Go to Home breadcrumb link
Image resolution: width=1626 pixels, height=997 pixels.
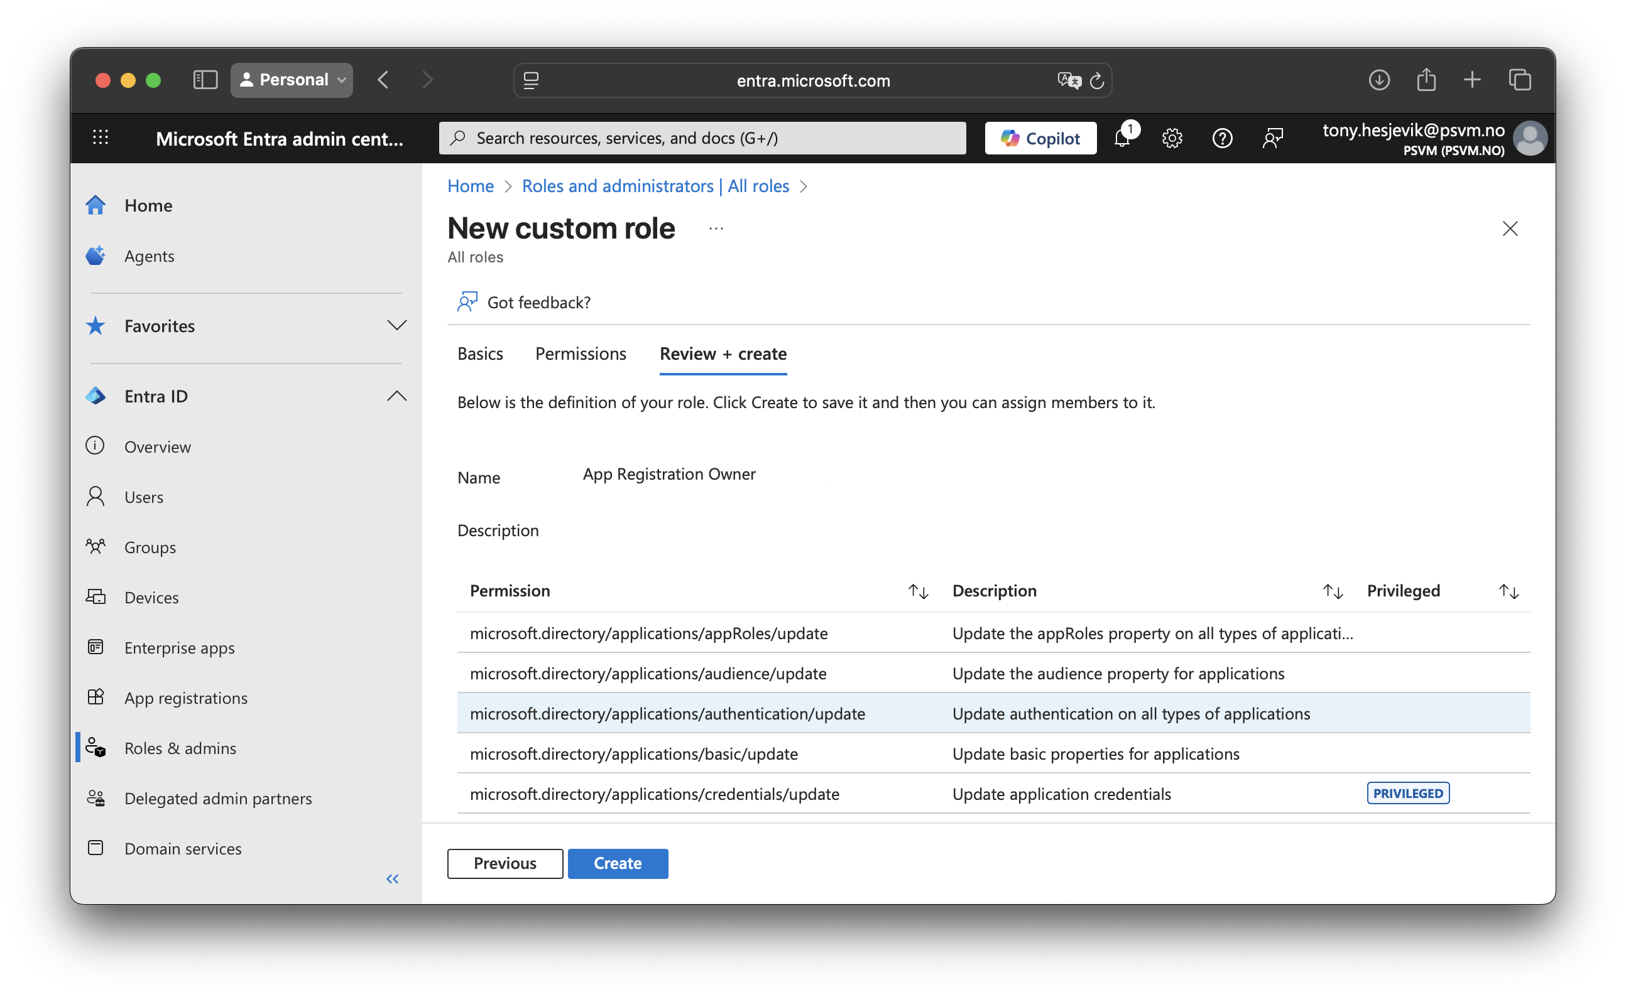point(471,186)
